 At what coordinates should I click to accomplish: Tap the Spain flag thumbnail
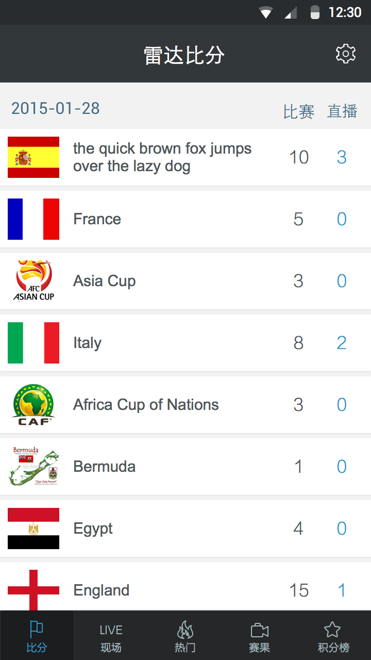[x=33, y=157]
